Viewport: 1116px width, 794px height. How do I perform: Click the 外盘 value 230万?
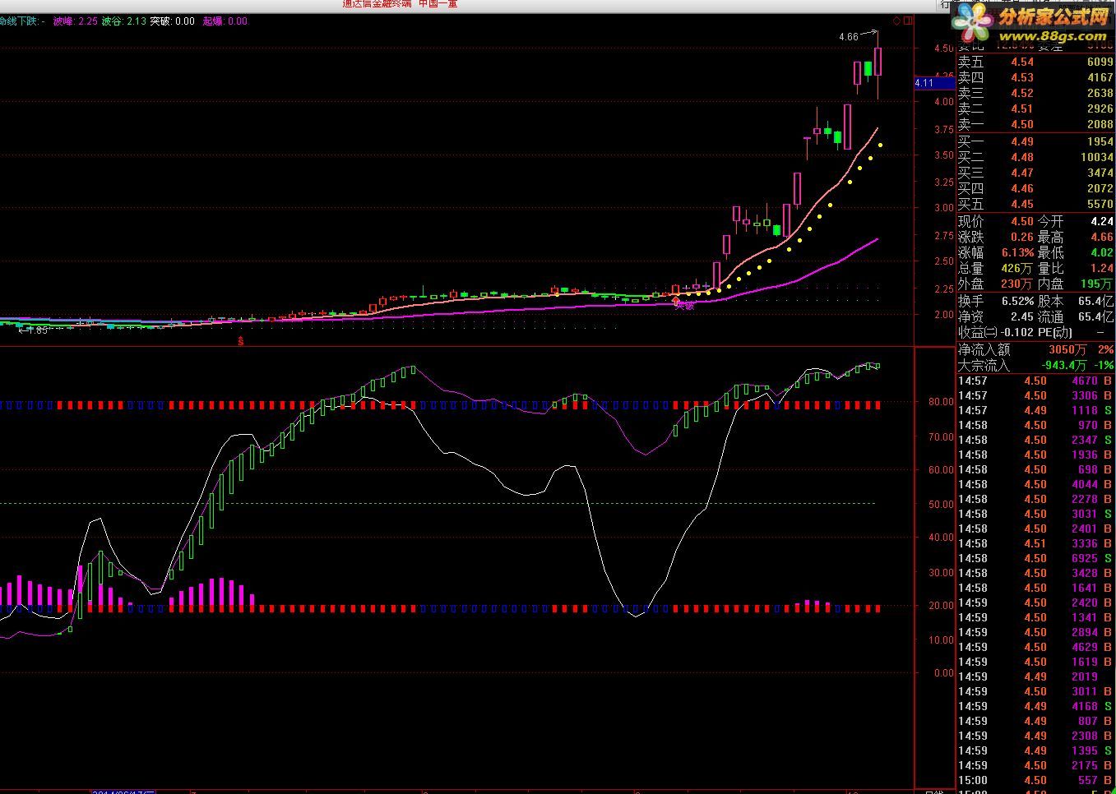click(1016, 284)
